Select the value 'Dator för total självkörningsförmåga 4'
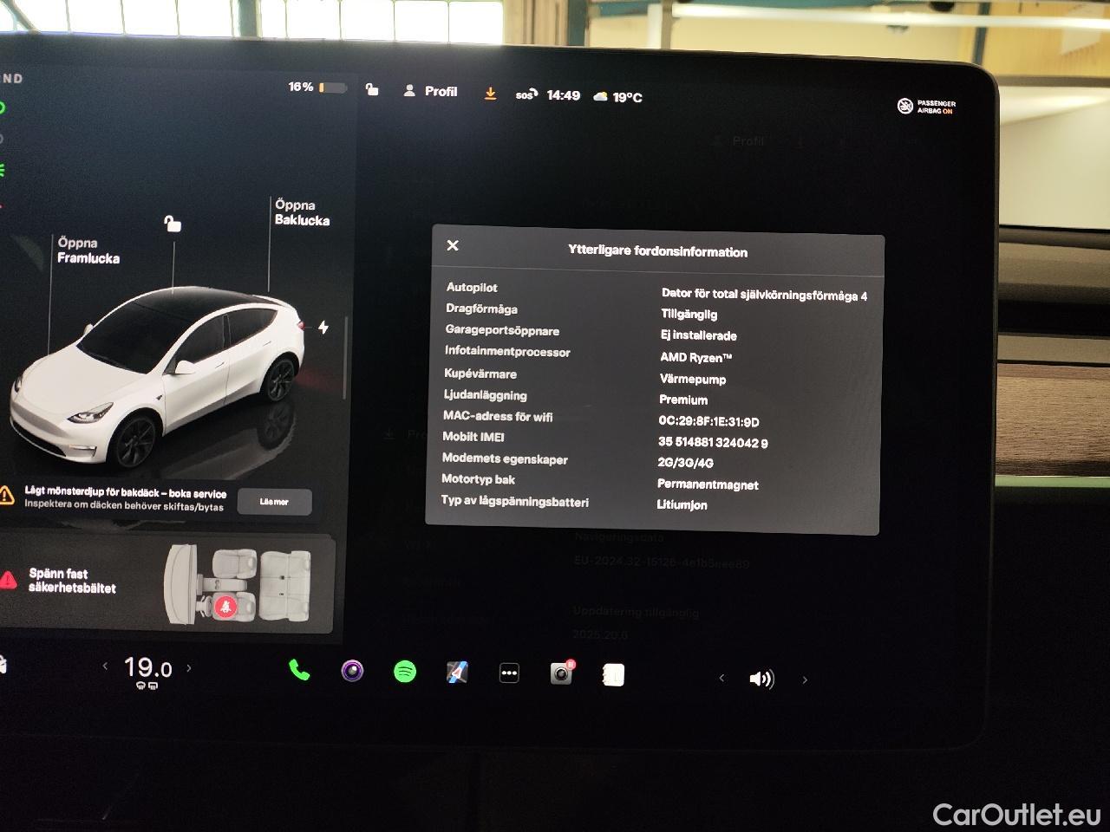Screen dimensions: 1110x832 tap(765, 295)
